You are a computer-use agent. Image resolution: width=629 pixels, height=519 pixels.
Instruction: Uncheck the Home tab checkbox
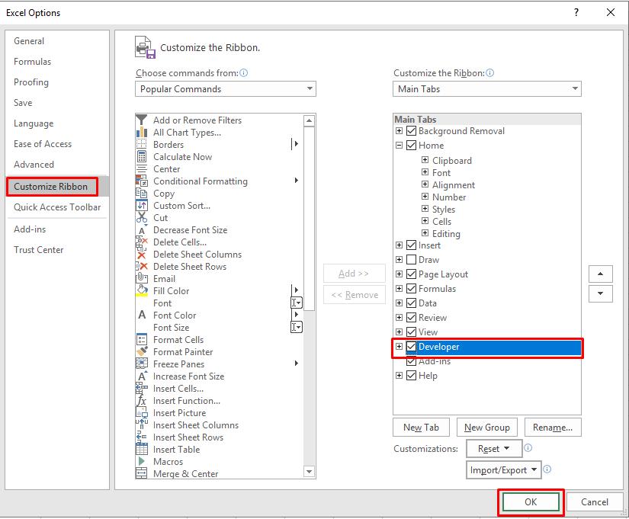[411, 145]
